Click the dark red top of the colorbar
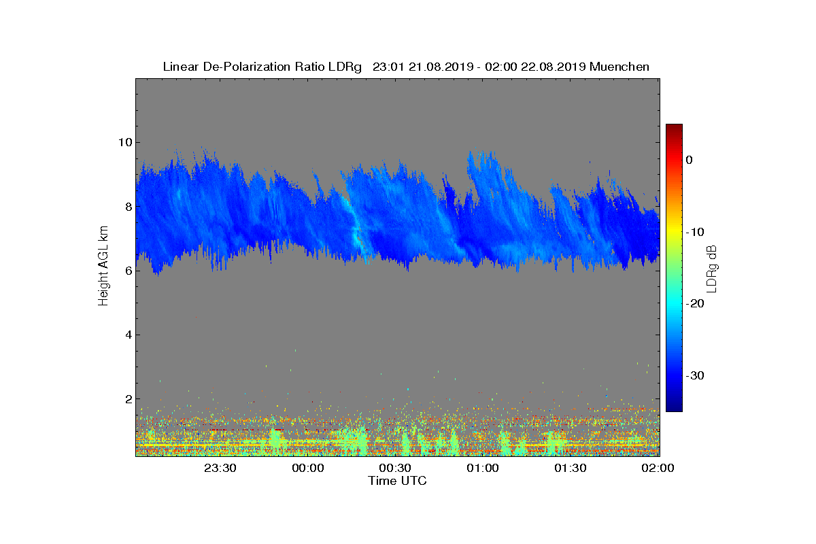This screenshot has width=816, height=544. click(x=674, y=129)
